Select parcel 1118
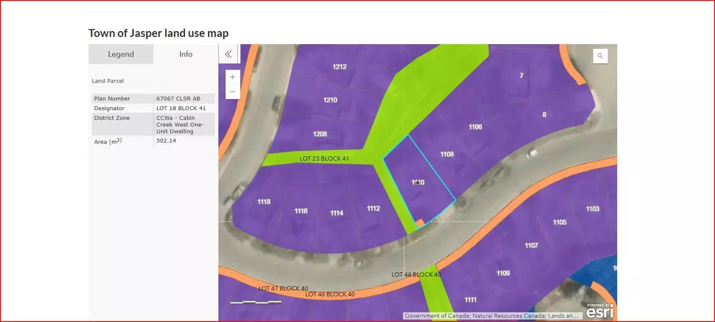The image size is (715, 322). 263,202
